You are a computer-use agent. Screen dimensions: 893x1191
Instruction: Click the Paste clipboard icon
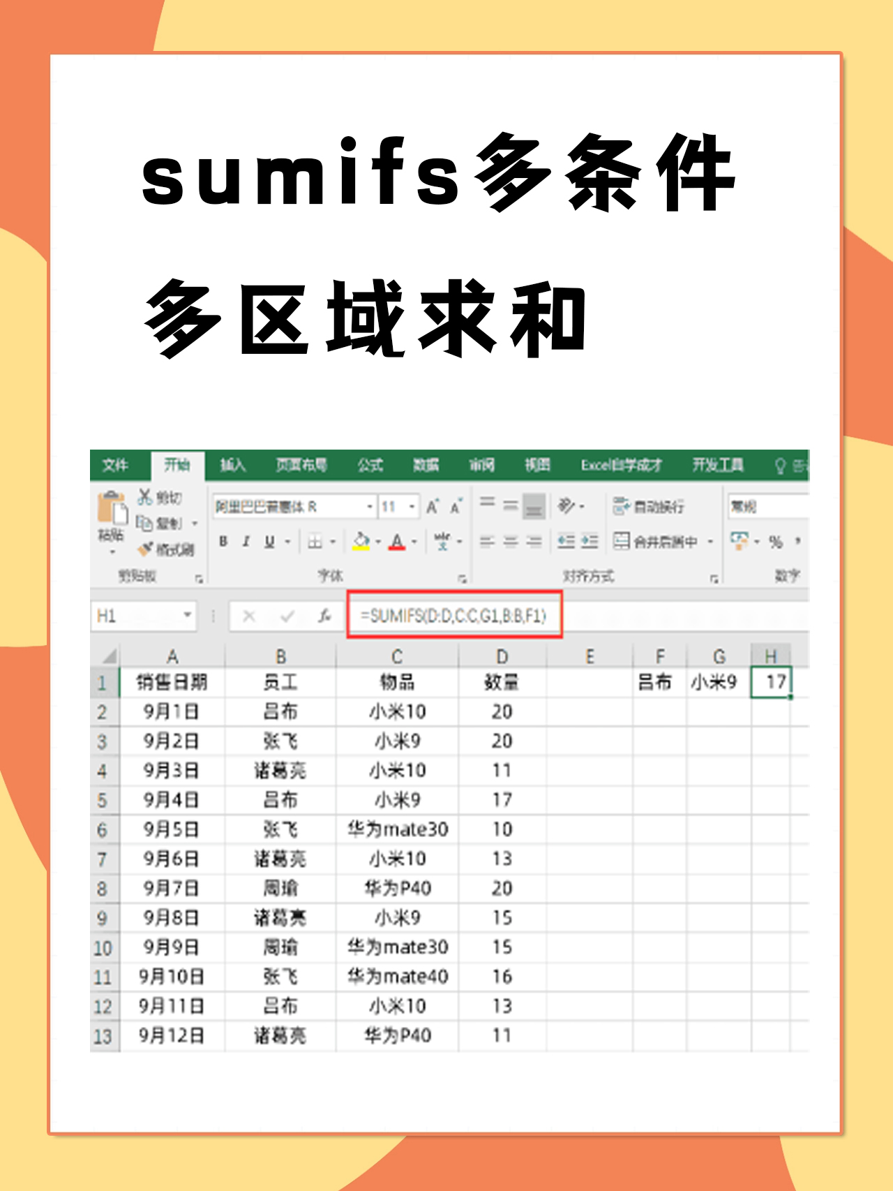point(112,508)
